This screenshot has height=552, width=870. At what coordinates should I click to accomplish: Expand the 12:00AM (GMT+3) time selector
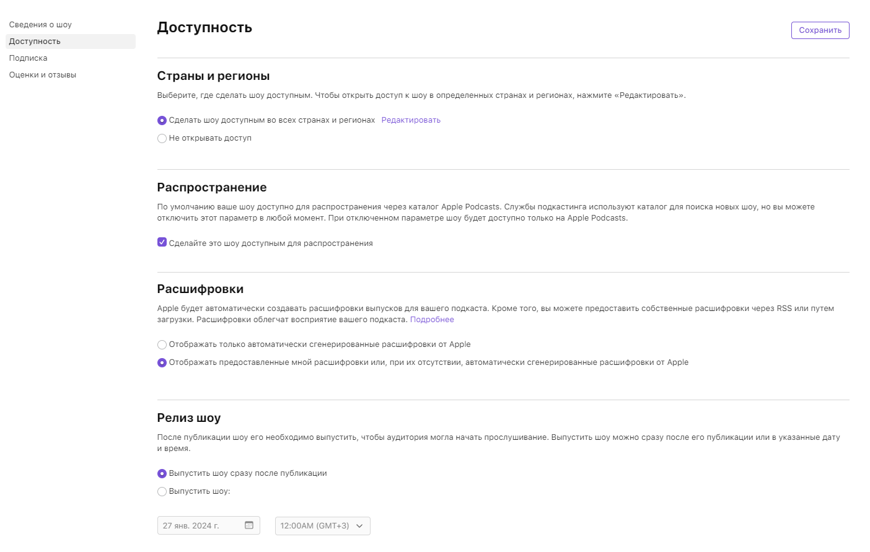[x=315, y=526]
